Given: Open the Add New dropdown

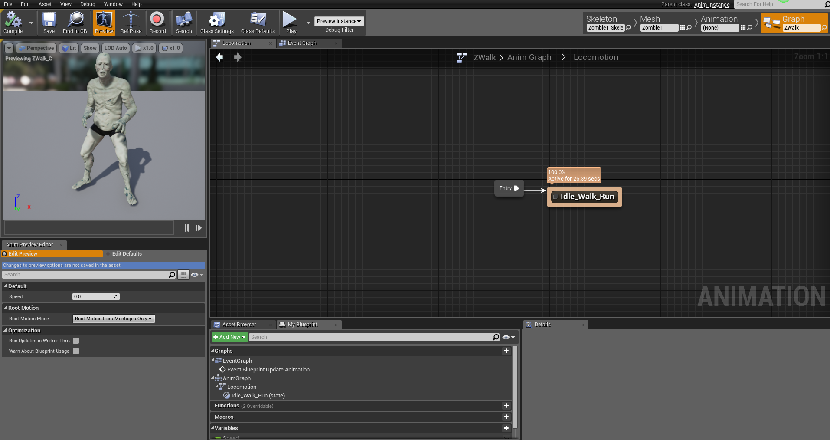Looking at the screenshot, I should [x=229, y=337].
